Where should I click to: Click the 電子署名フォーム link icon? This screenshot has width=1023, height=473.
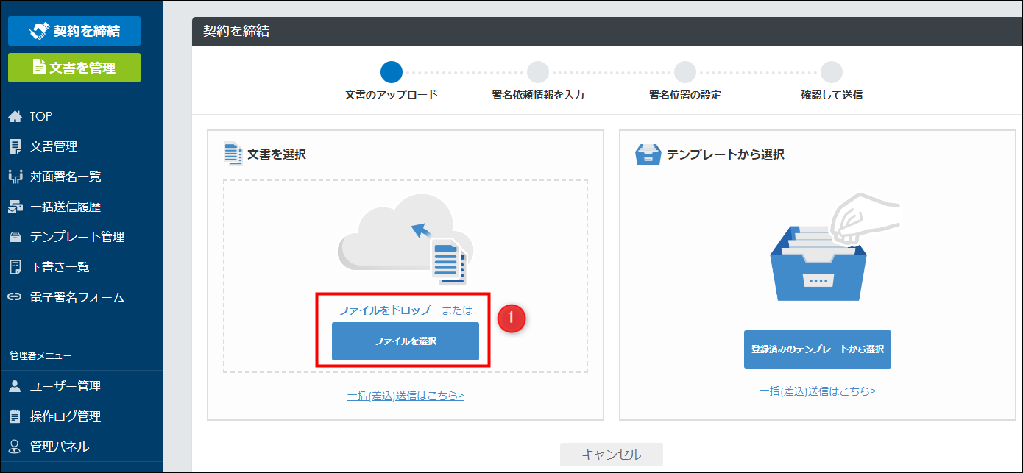pyautogui.click(x=15, y=297)
